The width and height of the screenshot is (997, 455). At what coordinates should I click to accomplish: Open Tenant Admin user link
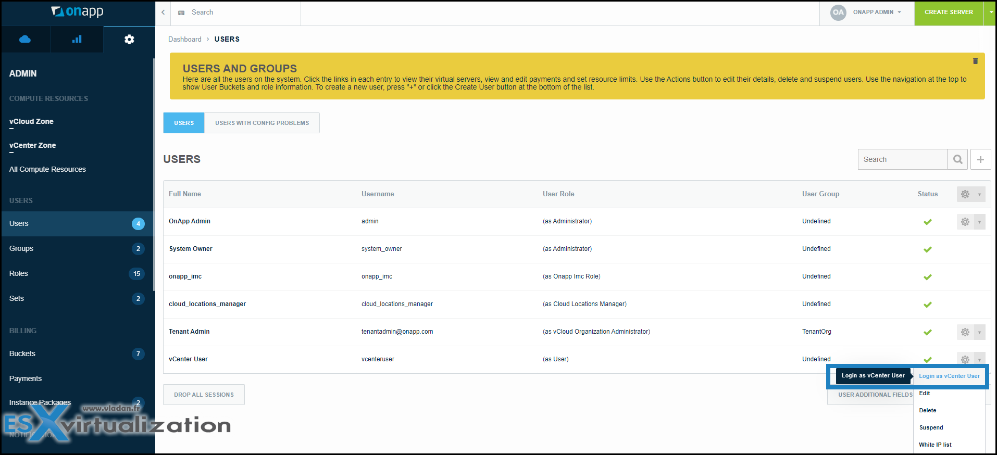(x=189, y=332)
